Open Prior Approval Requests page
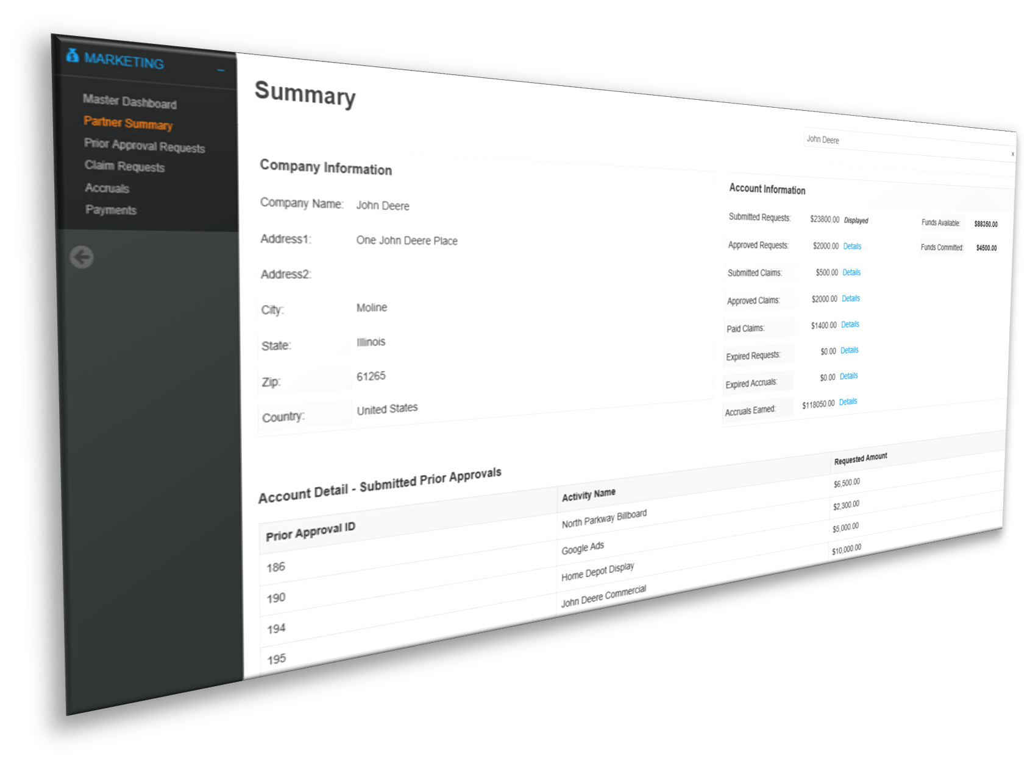 tap(144, 145)
